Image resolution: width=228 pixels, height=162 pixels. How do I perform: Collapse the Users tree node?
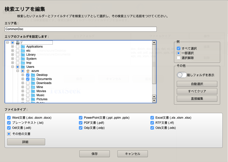12,67
